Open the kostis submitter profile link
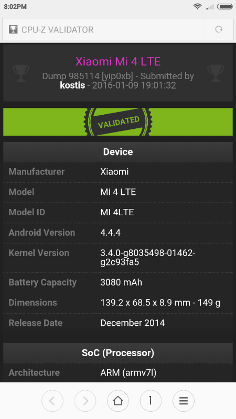Image resolution: width=236 pixels, height=419 pixels. pos(72,85)
